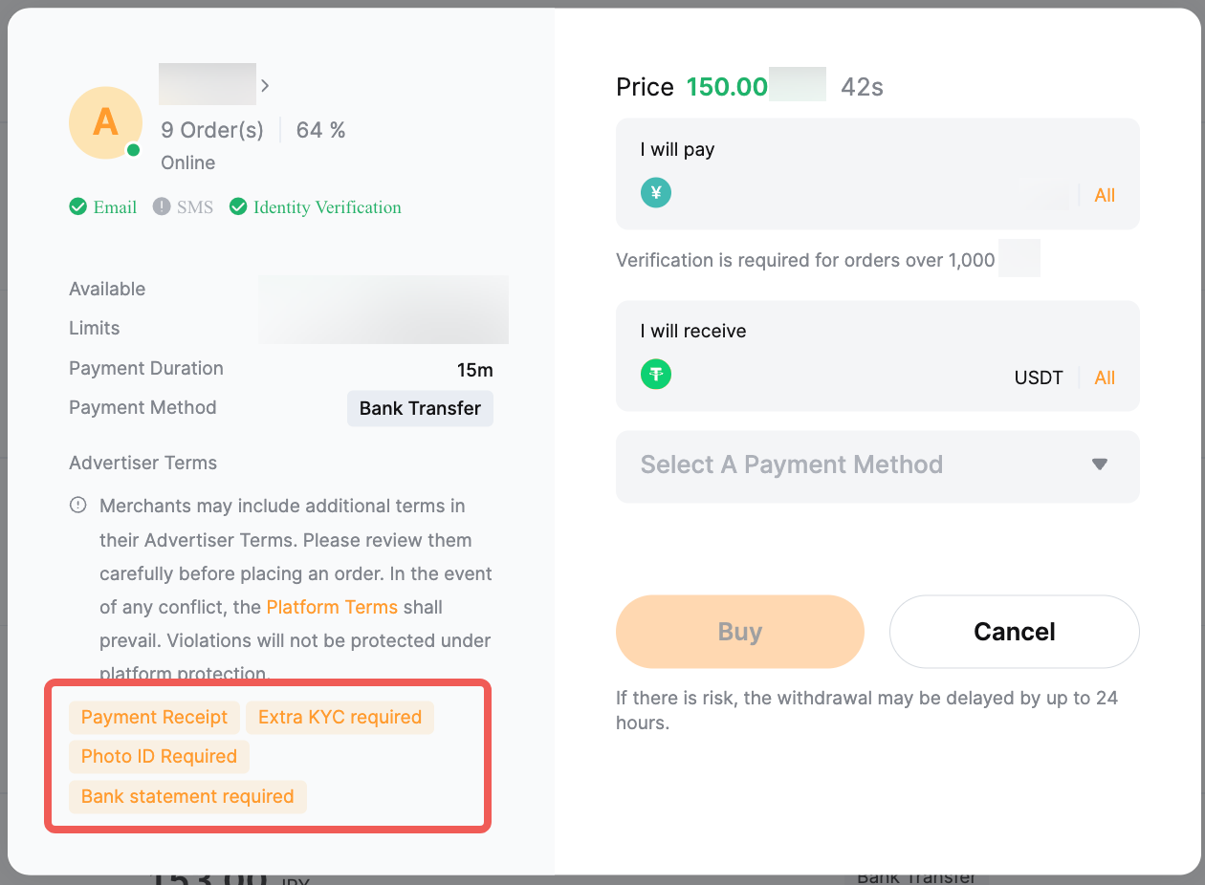Select All in the I will receive field
This screenshot has height=885, width=1205.
pos(1105,378)
